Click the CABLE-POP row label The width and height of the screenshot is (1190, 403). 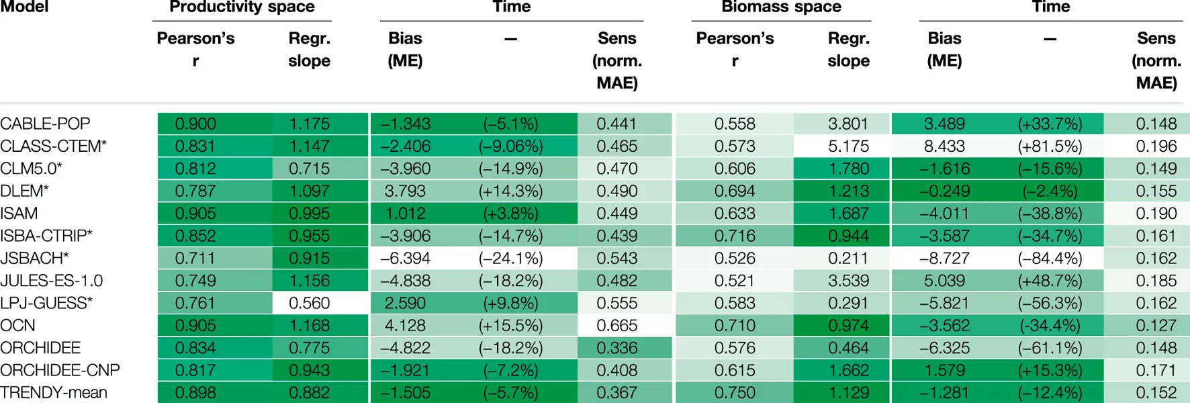tap(45, 124)
